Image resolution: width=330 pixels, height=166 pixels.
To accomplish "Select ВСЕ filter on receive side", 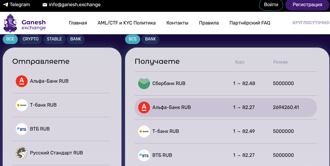I will tap(132, 39).
